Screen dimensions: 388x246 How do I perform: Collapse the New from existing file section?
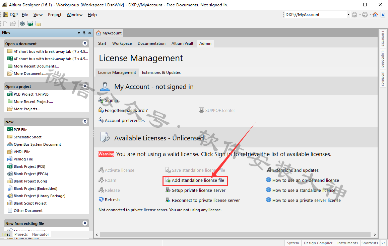pyautogui.click(x=85, y=223)
